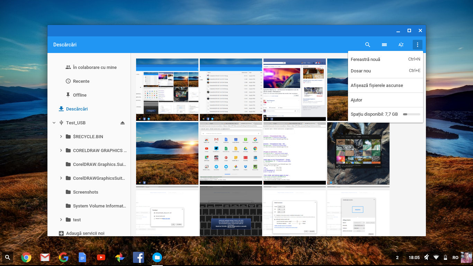Click the three-dot more options icon
473x266 pixels.
(418, 45)
